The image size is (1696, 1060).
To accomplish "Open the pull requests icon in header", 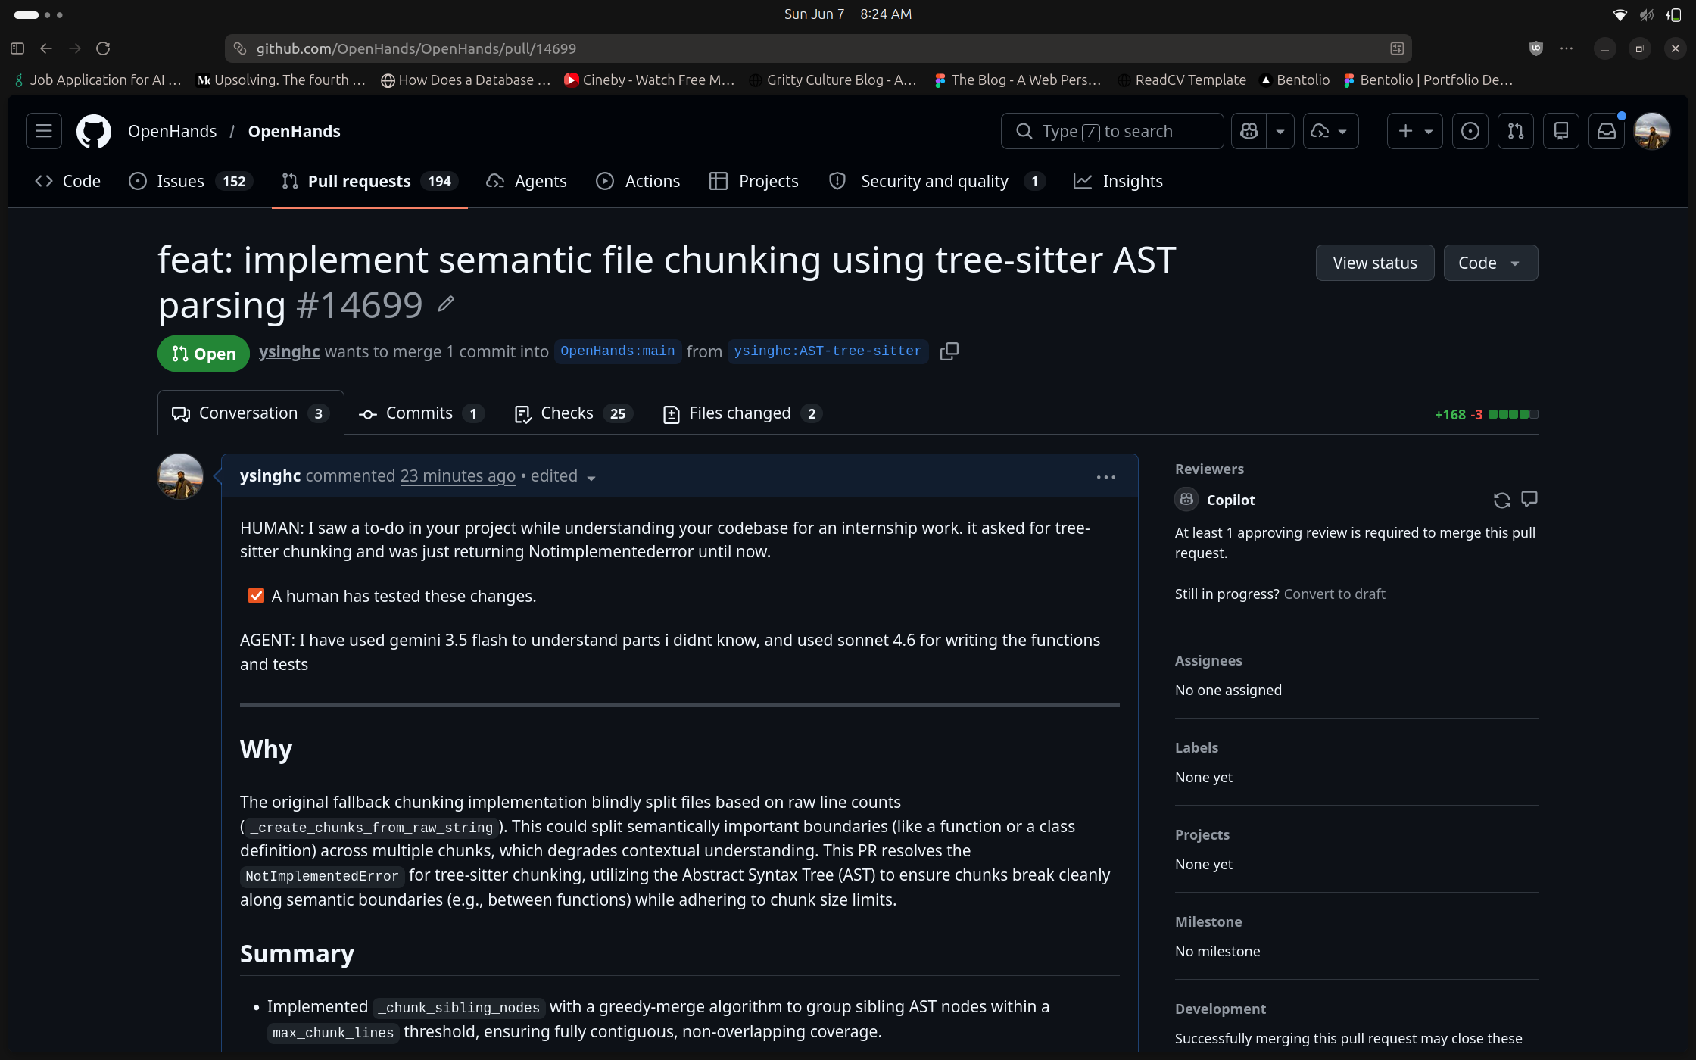I will [x=1516, y=131].
